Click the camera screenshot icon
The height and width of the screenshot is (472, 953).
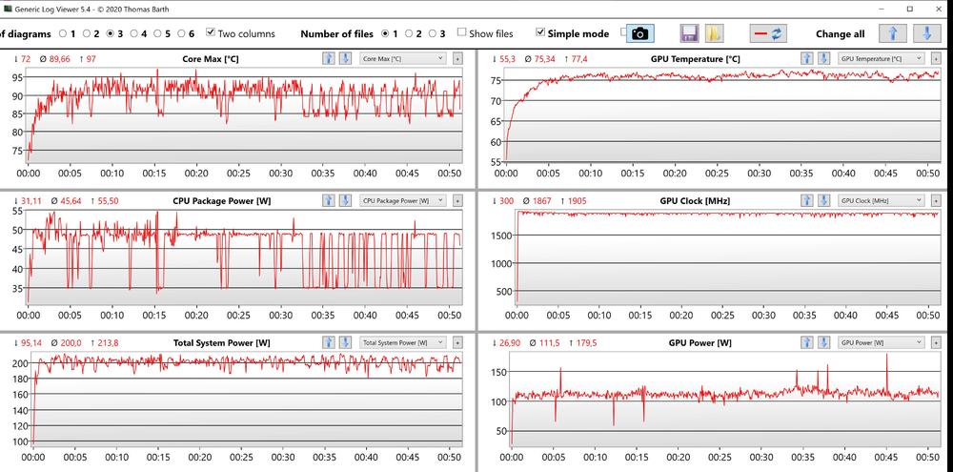tap(639, 33)
